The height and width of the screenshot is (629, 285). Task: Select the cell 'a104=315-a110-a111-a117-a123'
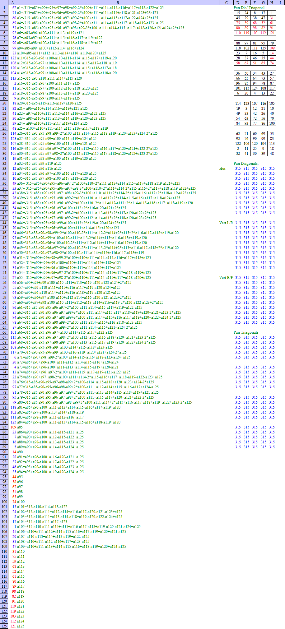click(x=42, y=521)
